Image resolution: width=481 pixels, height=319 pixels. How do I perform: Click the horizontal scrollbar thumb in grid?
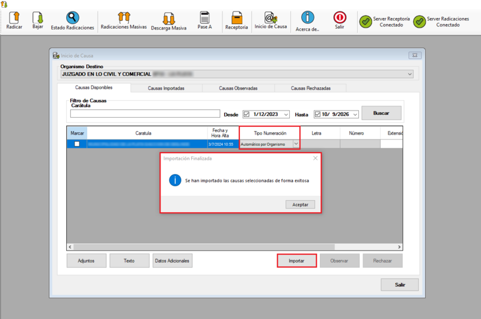click(x=204, y=247)
